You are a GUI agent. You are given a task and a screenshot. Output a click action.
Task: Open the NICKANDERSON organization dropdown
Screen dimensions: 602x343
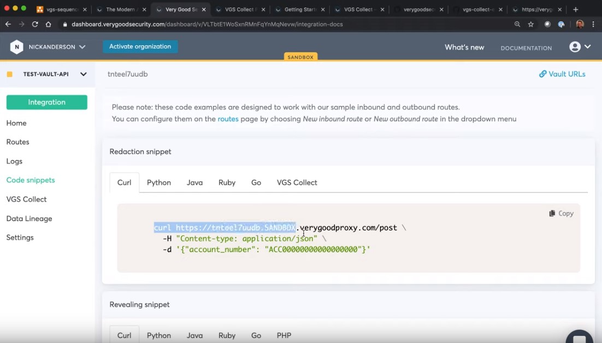82,46
